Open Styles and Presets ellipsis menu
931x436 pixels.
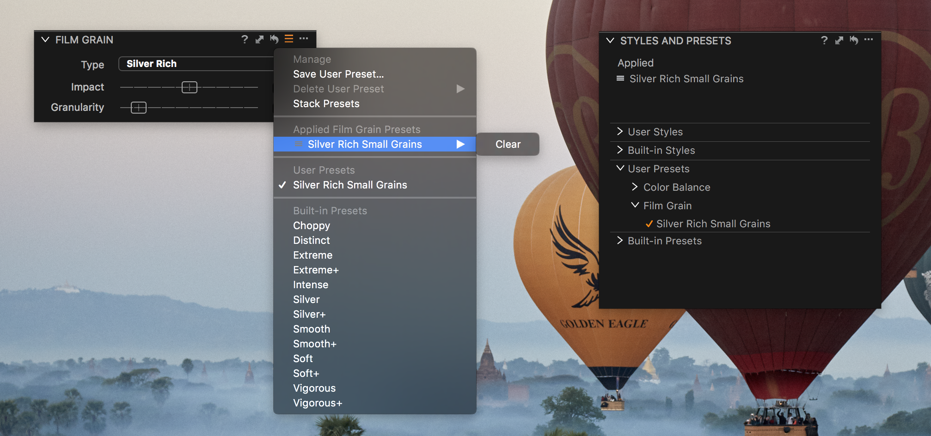point(869,40)
